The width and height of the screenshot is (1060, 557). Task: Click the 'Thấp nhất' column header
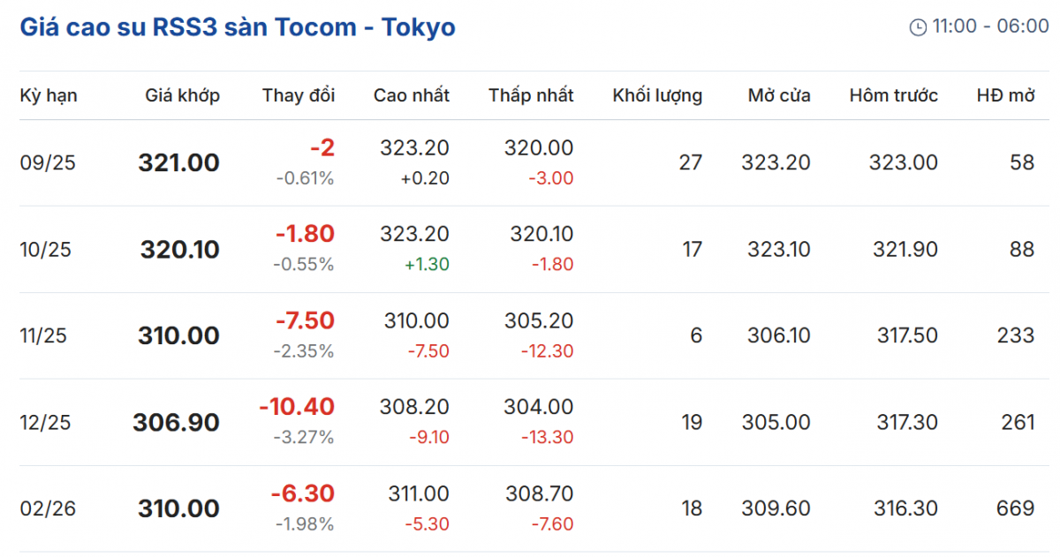click(531, 95)
